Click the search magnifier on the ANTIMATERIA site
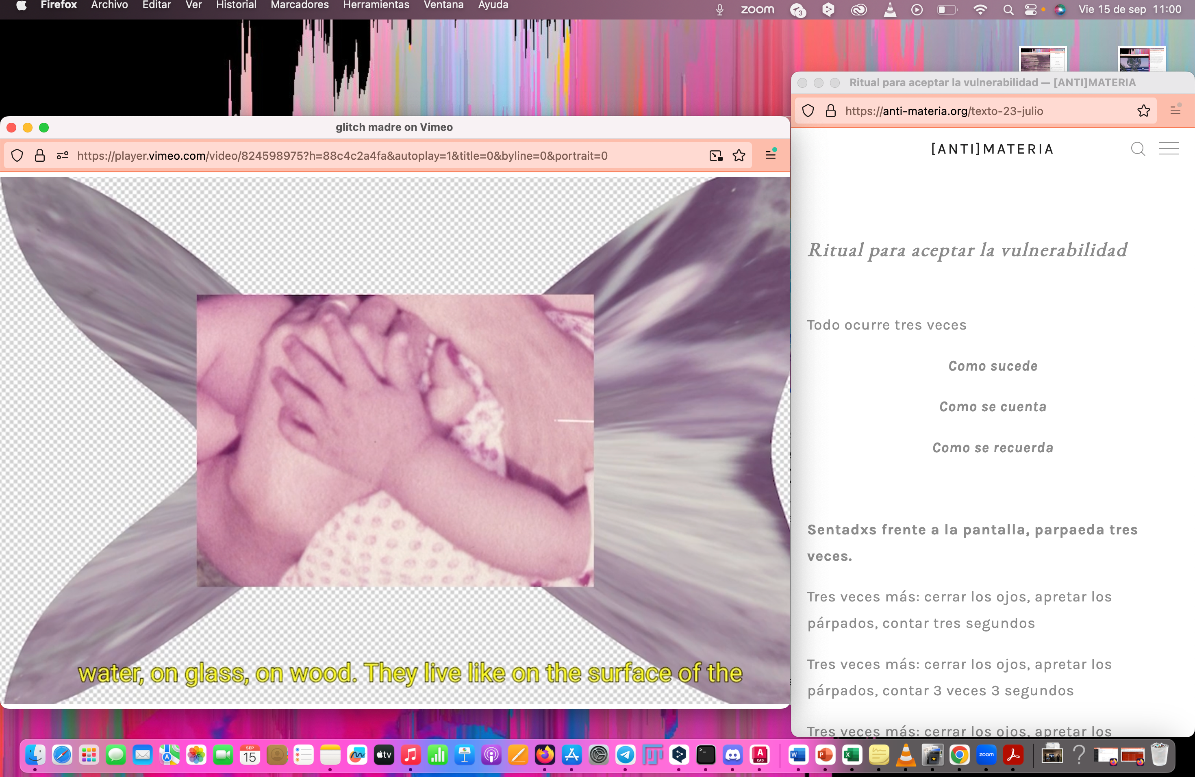Viewport: 1195px width, 777px height. [1138, 149]
